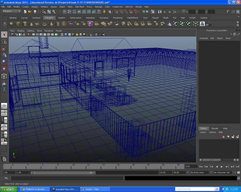This screenshot has height=192, width=241.
Task: Toggle snap to grids magnet
Action: click(116, 12)
